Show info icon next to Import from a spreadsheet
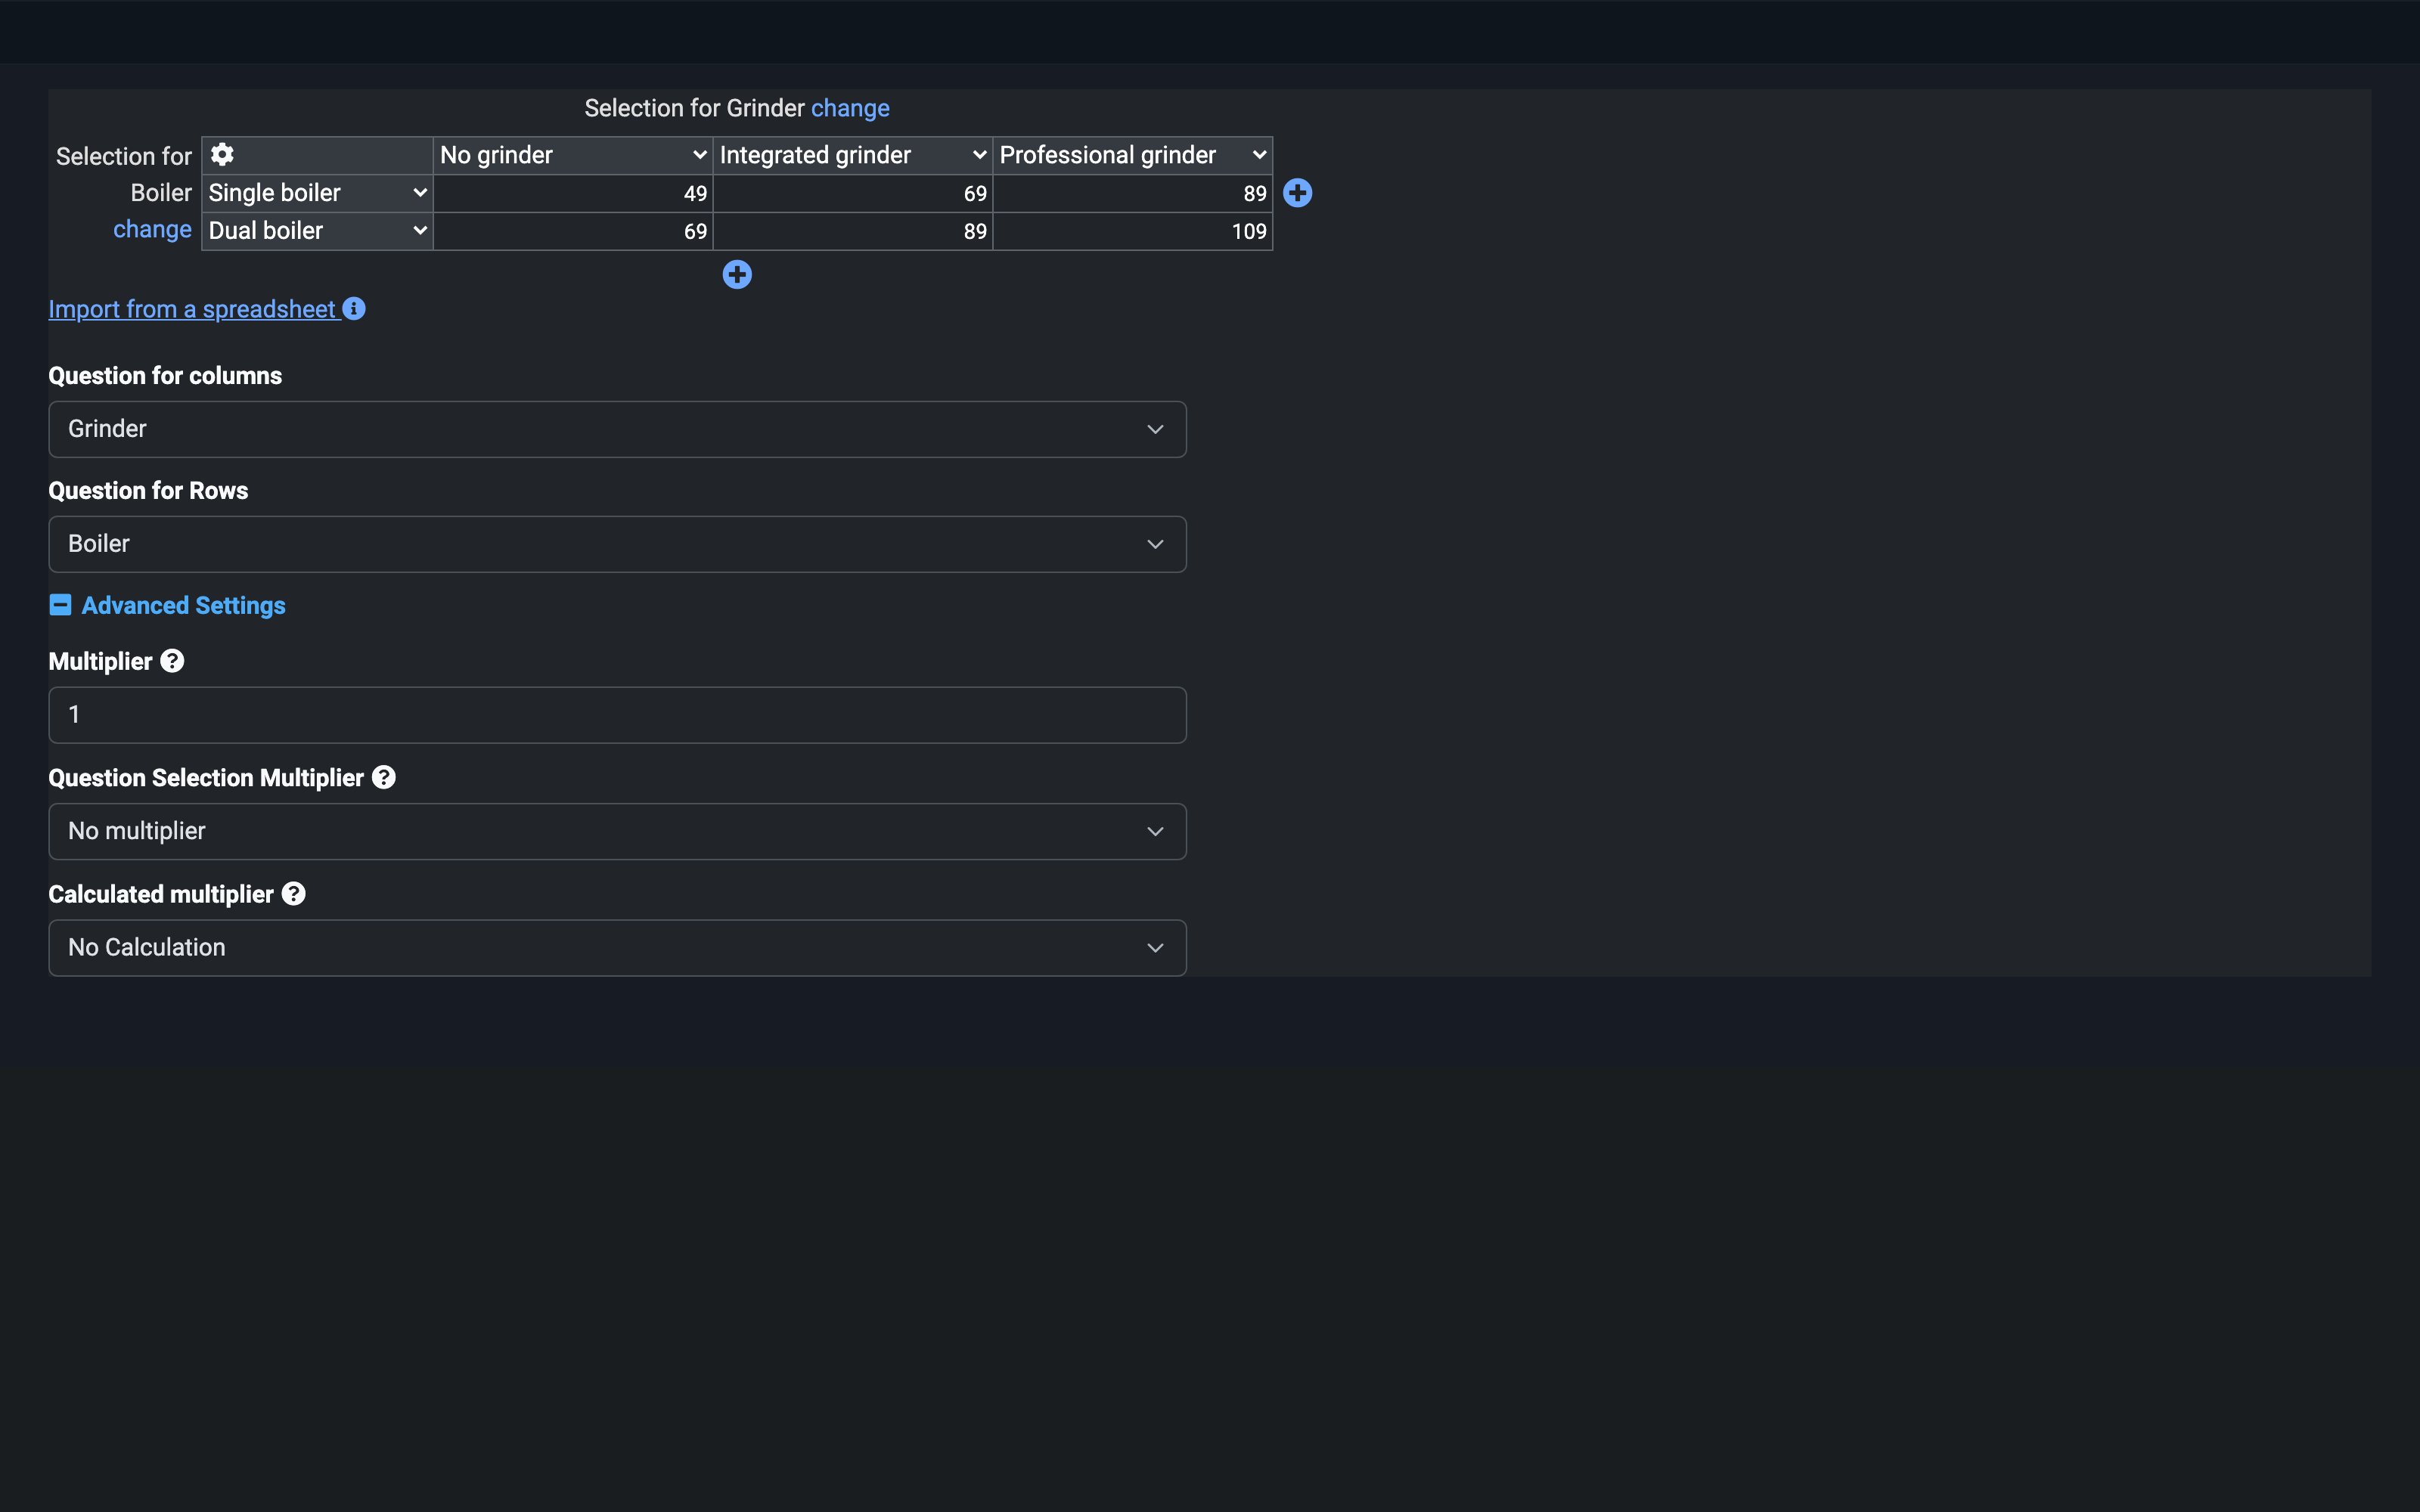2420x1512 pixels. pyautogui.click(x=354, y=309)
